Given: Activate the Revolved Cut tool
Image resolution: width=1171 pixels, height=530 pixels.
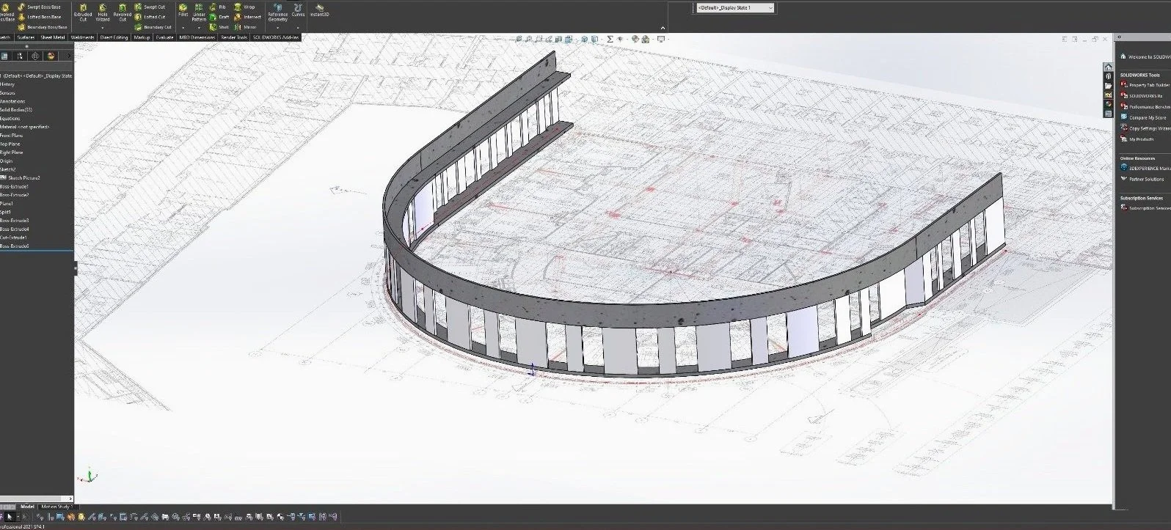Looking at the screenshot, I should [x=122, y=11].
